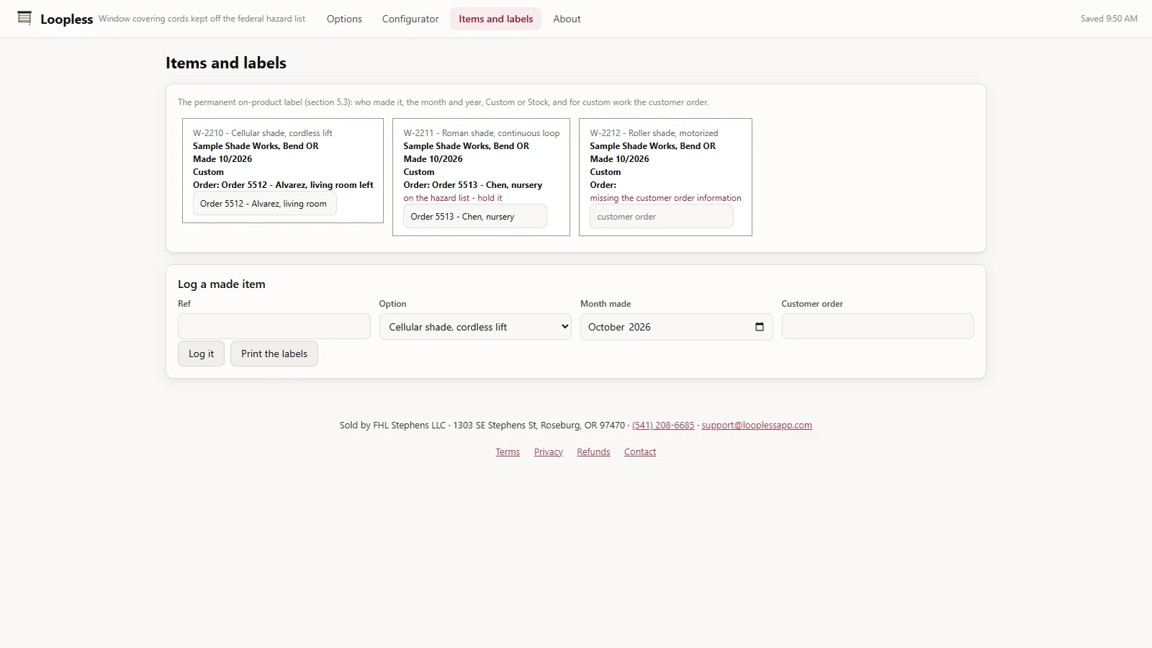The image size is (1152, 648).
Task: Click the Log it button
Action: pos(201,354)
